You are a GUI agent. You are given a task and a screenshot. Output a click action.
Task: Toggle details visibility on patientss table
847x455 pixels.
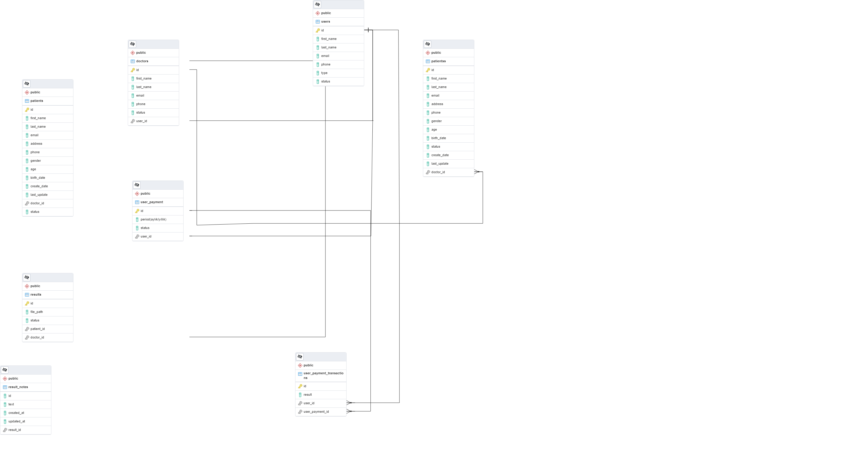point(427,44)
